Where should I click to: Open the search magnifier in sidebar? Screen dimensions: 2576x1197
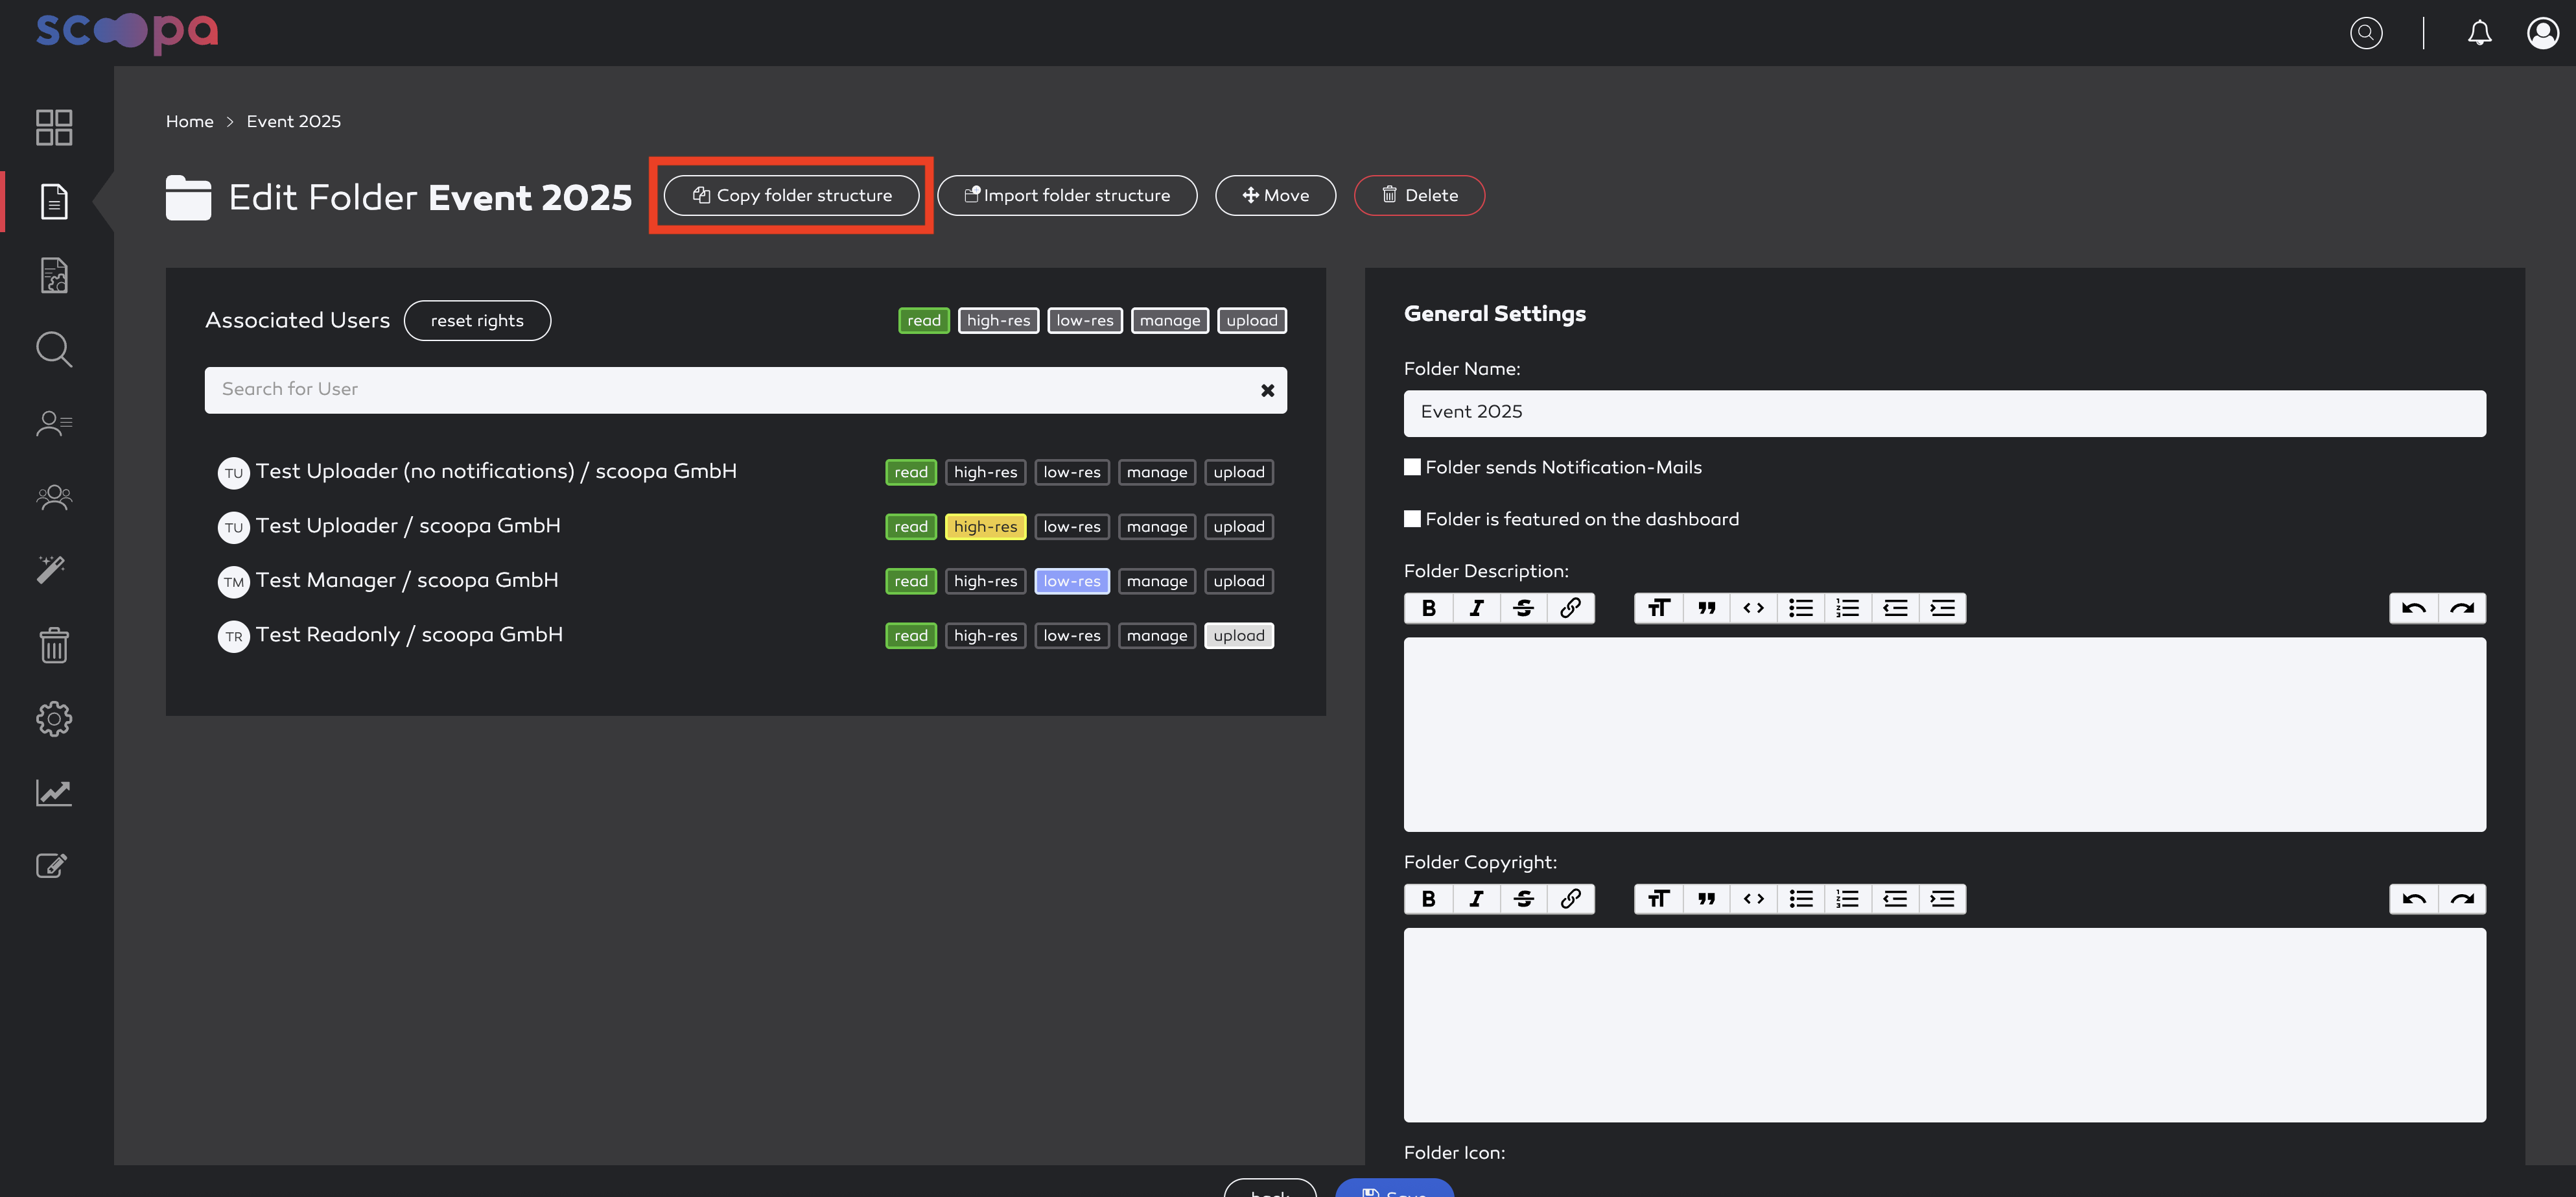pos(54,349)
